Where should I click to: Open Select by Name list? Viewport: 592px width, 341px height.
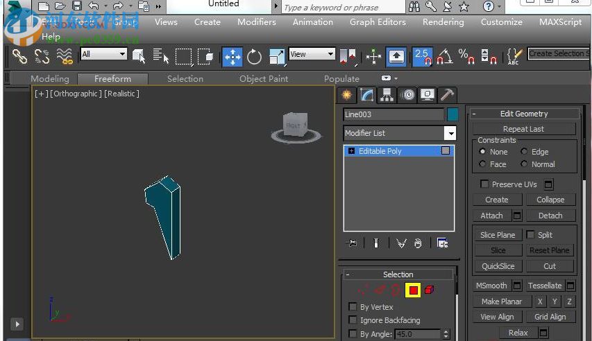[161, 57]
